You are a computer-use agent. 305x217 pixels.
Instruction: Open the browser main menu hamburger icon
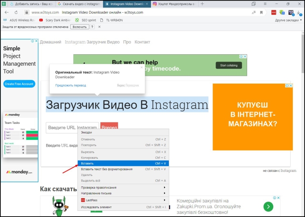click(x=265, y=3)
